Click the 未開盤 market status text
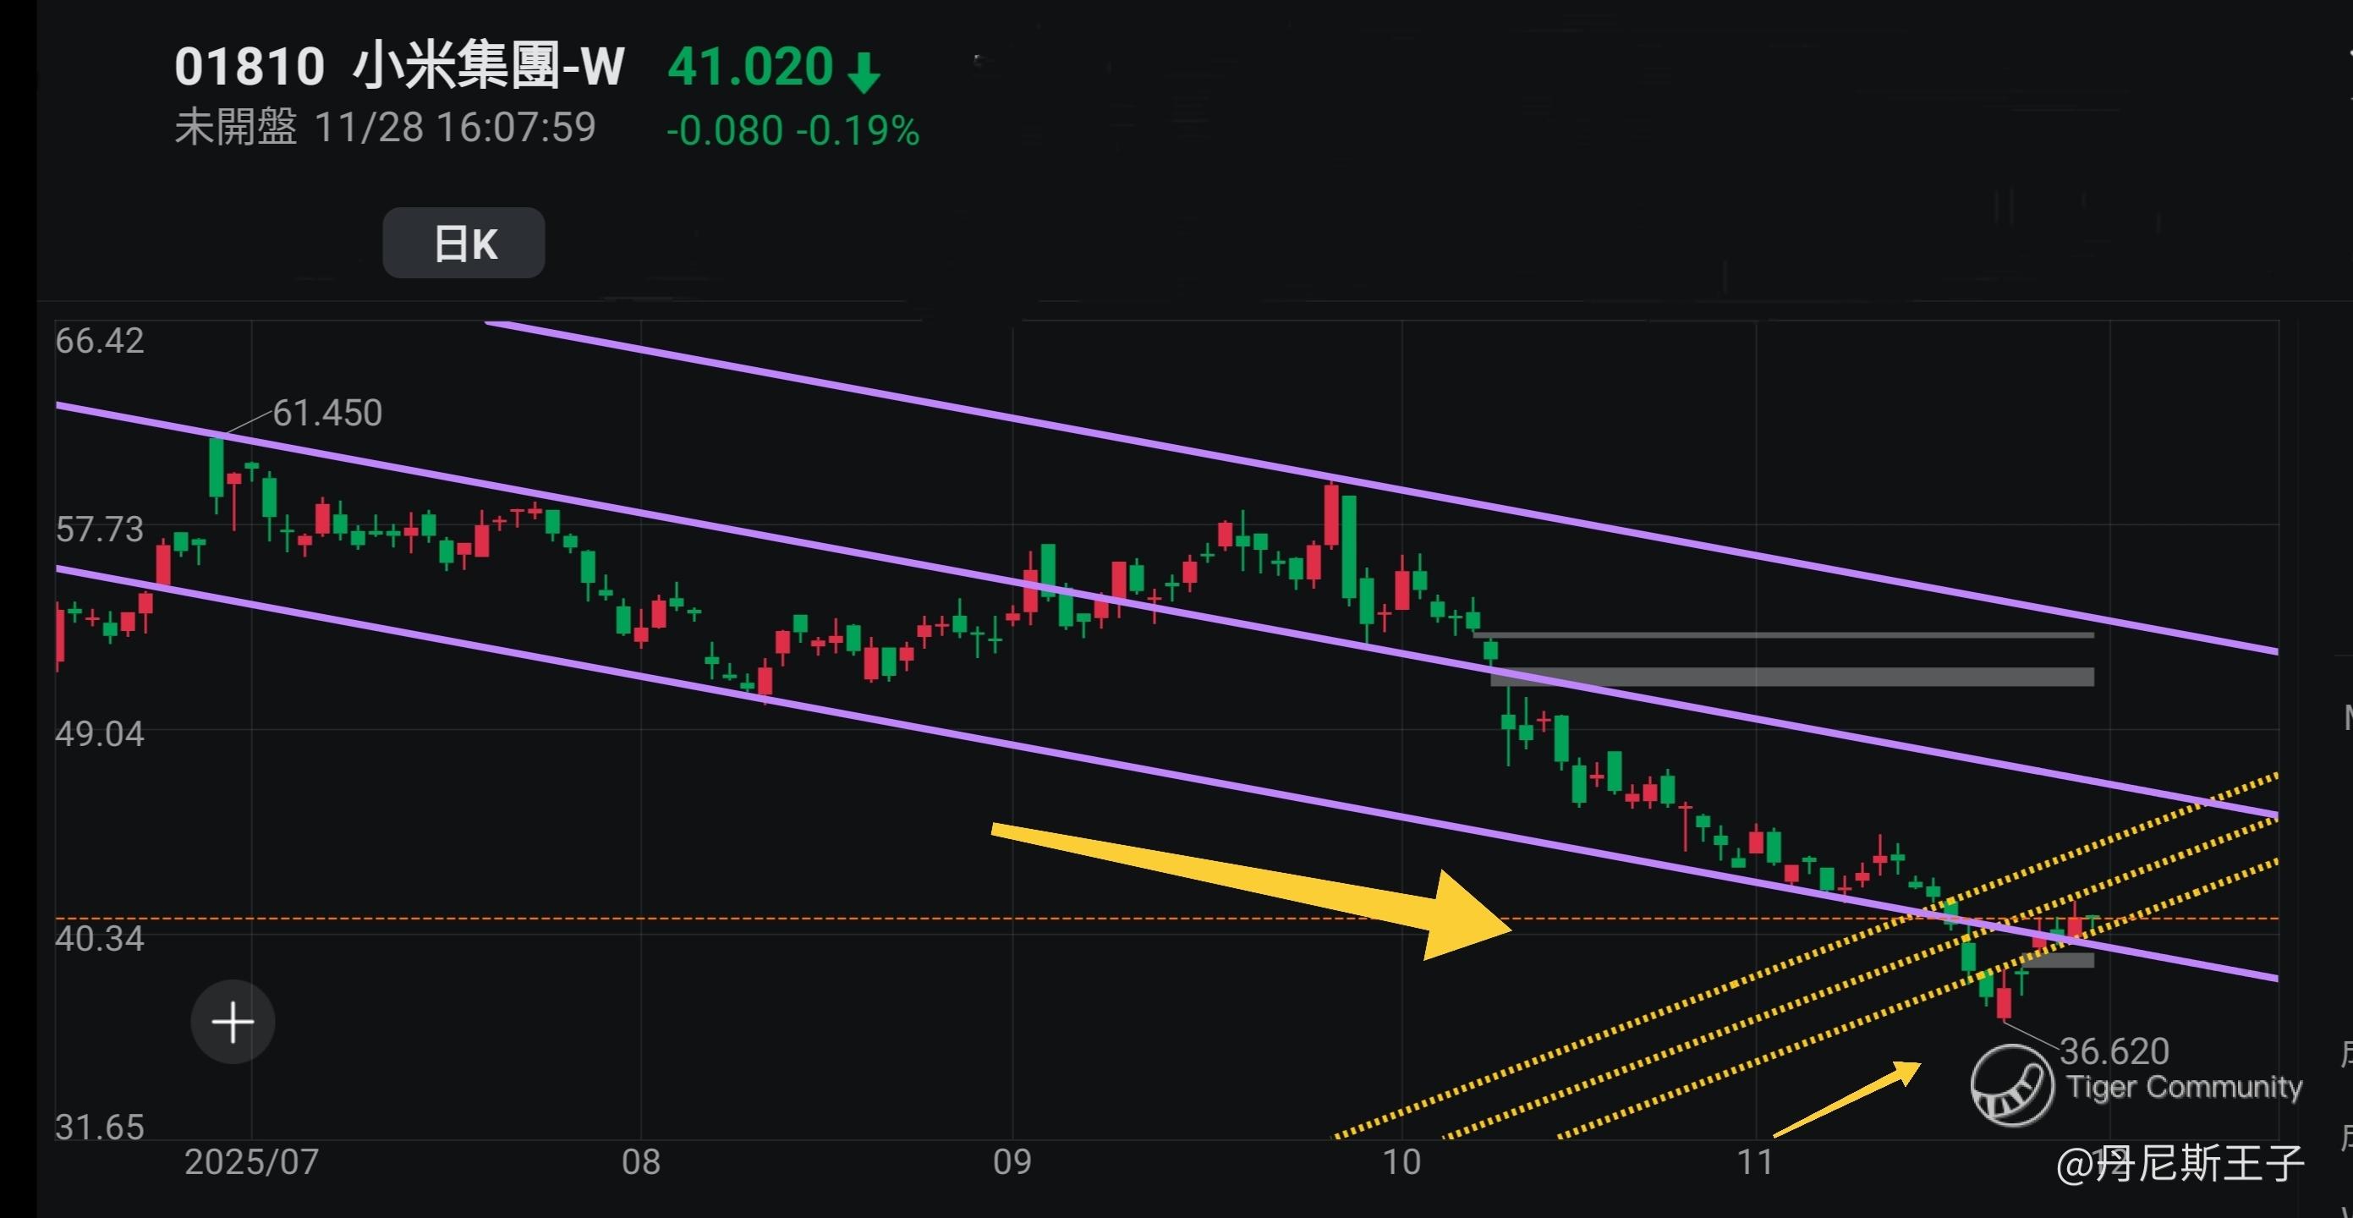 (x=236, y=127)
